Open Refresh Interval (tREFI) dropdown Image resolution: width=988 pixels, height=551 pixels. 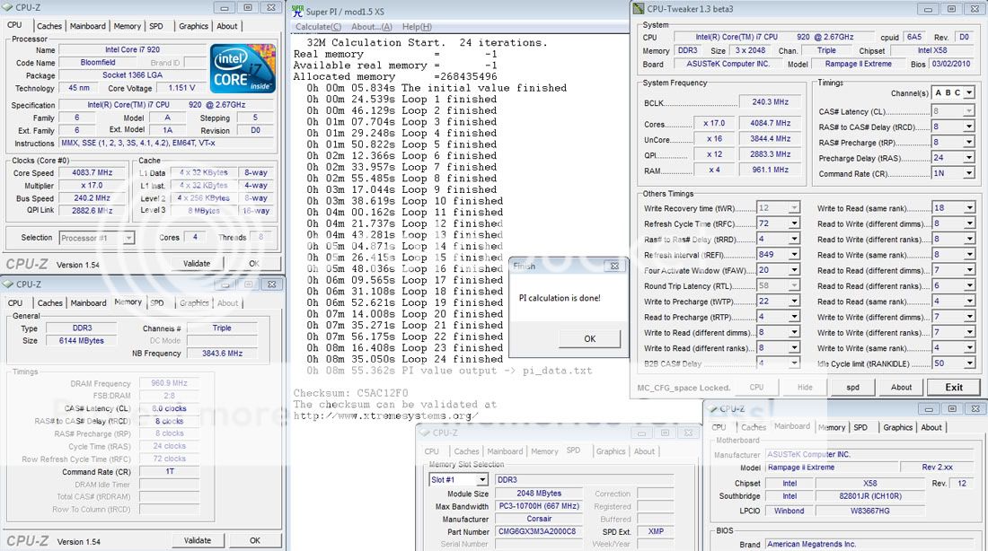click(x=794, y=254)
